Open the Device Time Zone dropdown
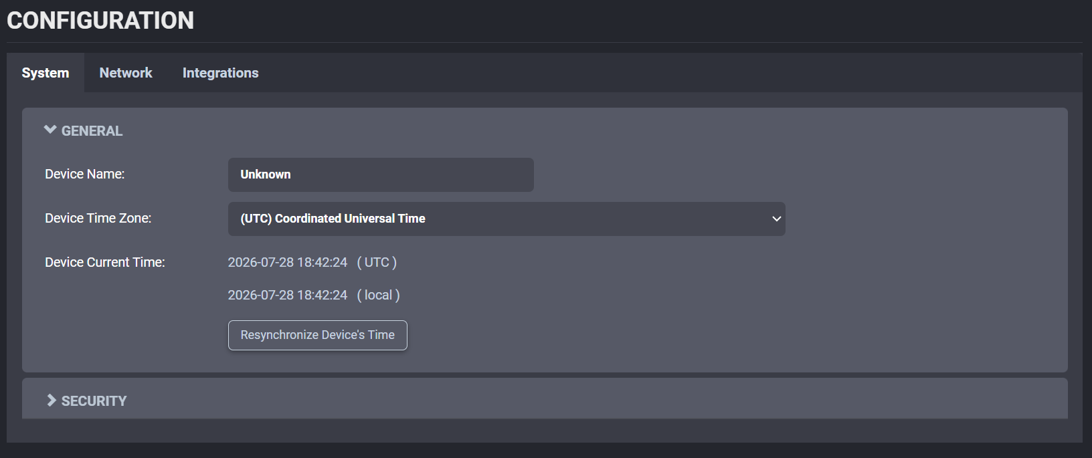Image resolution: width=1092 pixels, height=458 pixels. pyautogui.click(x=507, y=219)
